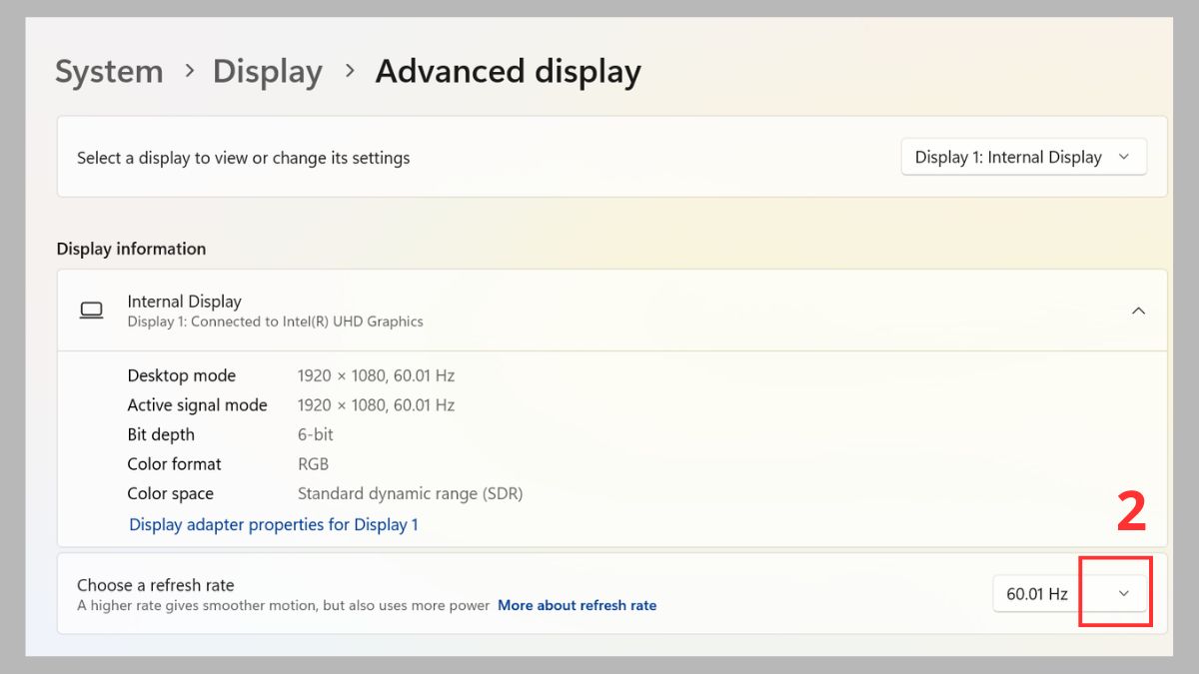Click breadcrumb chevron right after Display
Viewport: 1199px width, 674px height.
350,72
